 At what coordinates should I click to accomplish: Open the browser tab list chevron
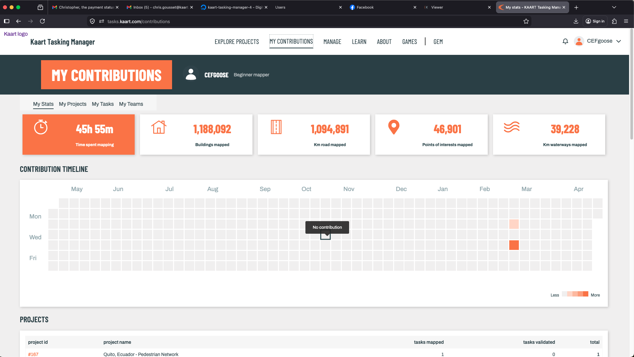click(x=614, y=7)
